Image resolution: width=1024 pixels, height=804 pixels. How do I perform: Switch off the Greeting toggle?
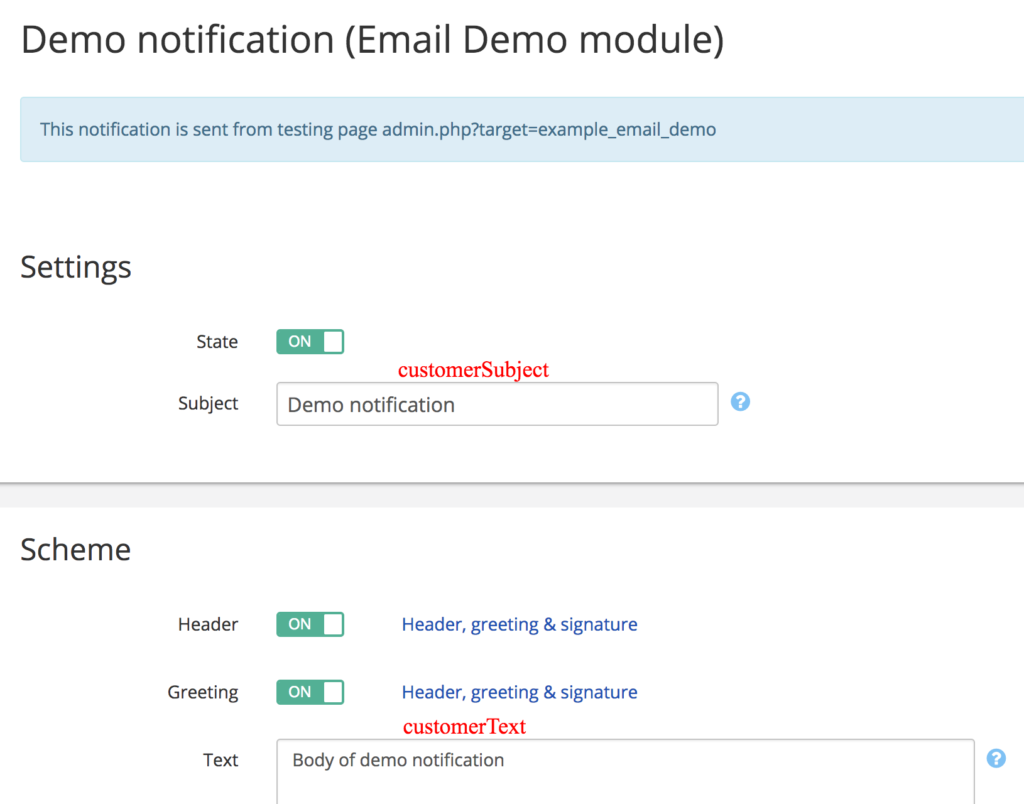[x=310, y=692]
